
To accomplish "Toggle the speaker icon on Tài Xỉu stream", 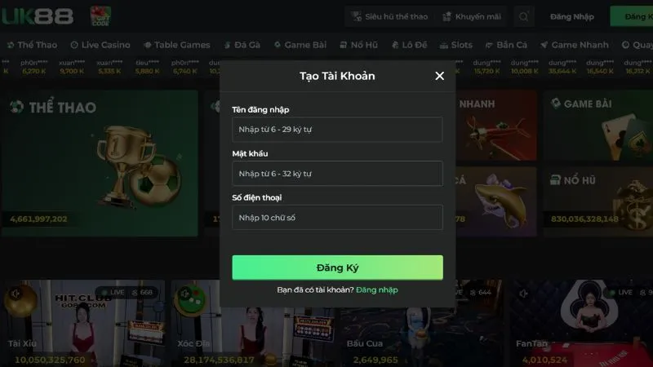I will tap(16, 294).
